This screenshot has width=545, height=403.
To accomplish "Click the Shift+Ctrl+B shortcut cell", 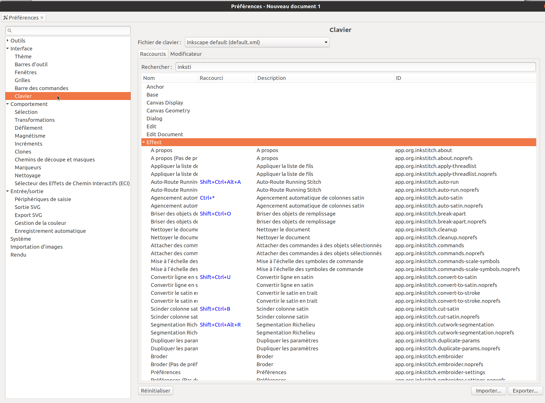I will coord(215,309).
